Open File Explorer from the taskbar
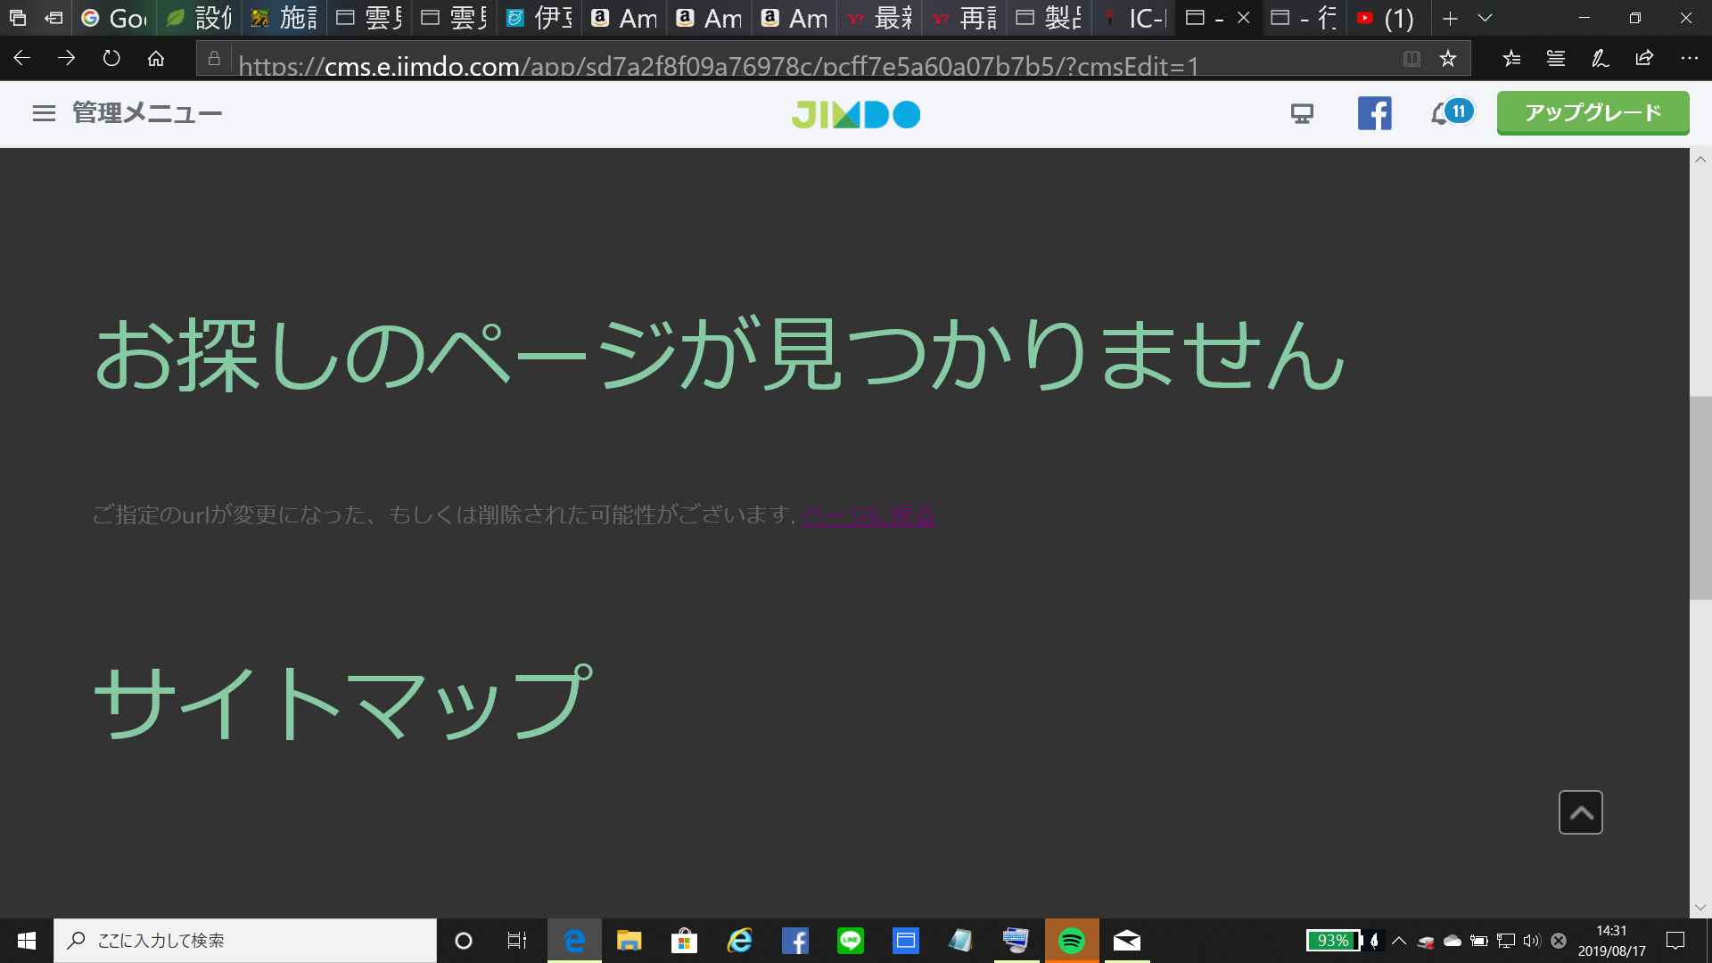This screenshot has width=1712, height=963. coord(630,941)
